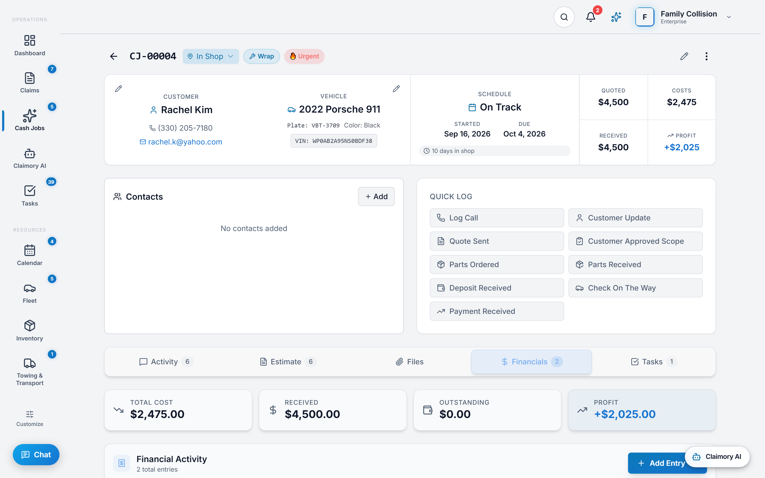This screenshot has height=478, width=765.
Task: Edit vehicle details pencil icon
Action: (x=396, y=89)
